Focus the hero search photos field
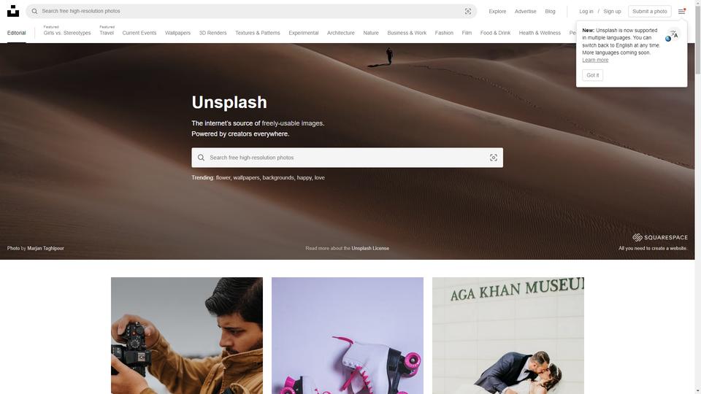 [347, 158]
